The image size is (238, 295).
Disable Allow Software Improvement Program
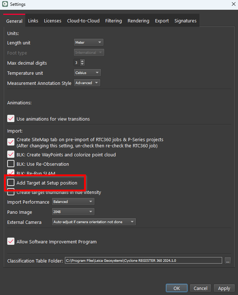11,242
